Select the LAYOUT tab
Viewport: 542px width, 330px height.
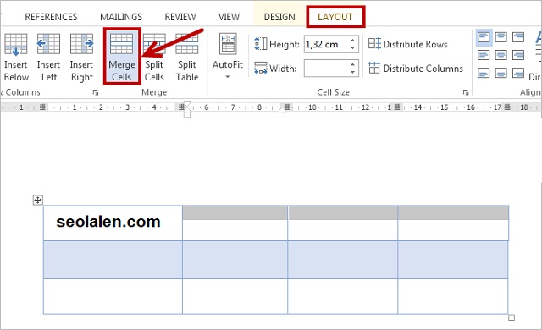coord(335,17)
